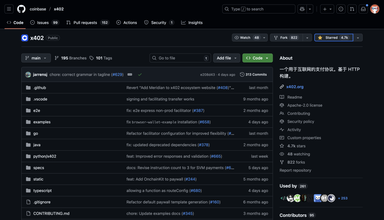Image resolution: width=384 pixels, height=220 pixels.
Task: Switch to the Security tab
Action: (159, 22)
